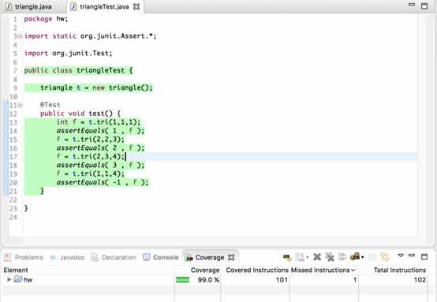Click the Merge Sessions icon

[342, 257]
